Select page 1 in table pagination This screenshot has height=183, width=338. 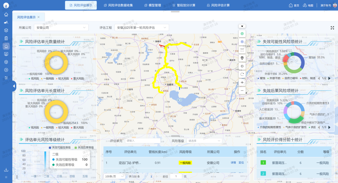pyautogui.click(x=151, y=176)
